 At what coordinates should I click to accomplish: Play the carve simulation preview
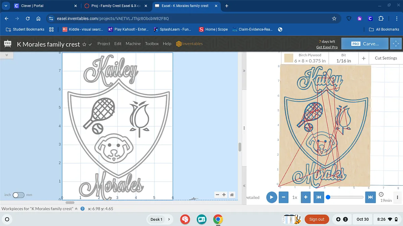(x=272, y=197)
